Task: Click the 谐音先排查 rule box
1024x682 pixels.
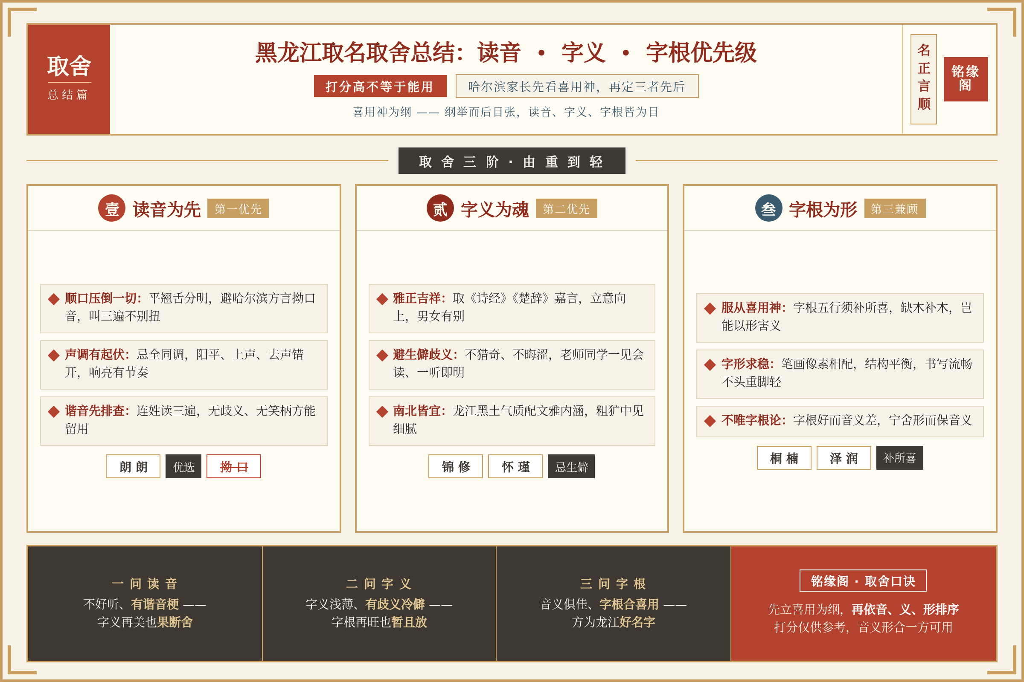Action: click(x=184, y=421)
